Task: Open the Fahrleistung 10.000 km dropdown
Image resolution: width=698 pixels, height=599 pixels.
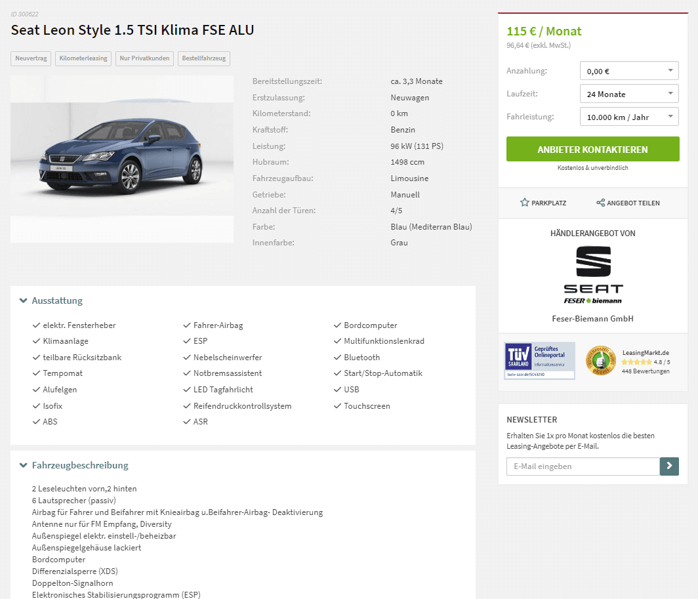Action: (629, 117)
